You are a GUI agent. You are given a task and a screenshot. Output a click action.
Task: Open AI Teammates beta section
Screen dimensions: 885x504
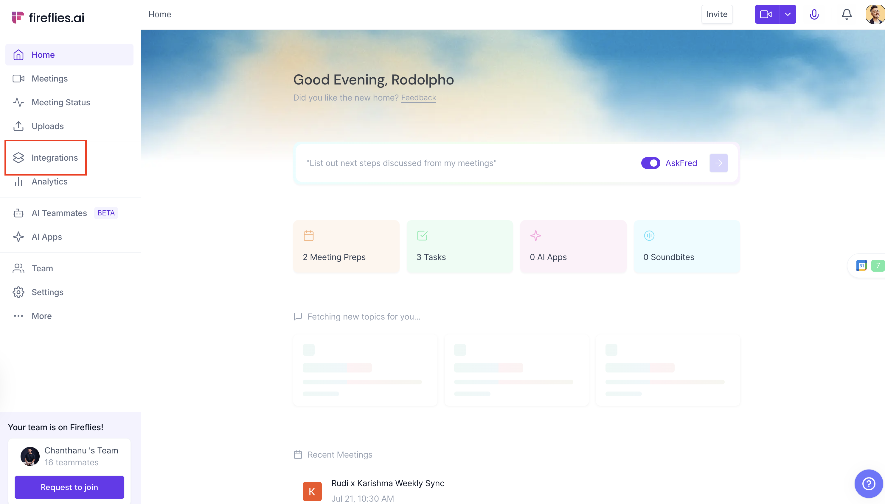point(59,213)
